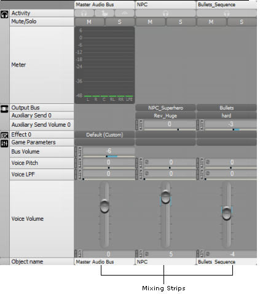Viewport: 260px width, 294px height.
Task: Mute the Bullets_Sequence strip
Action: (x=211, y=22)
